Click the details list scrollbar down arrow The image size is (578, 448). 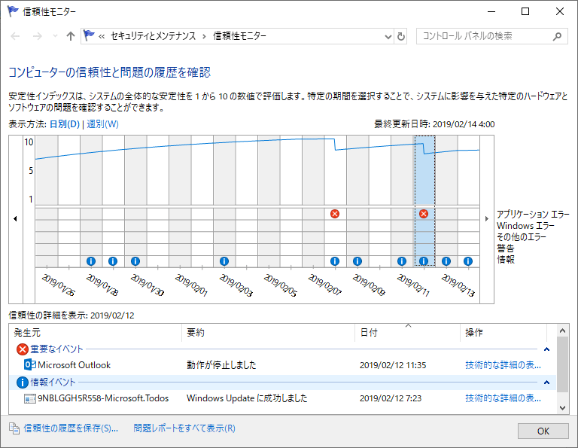point(562,407)
